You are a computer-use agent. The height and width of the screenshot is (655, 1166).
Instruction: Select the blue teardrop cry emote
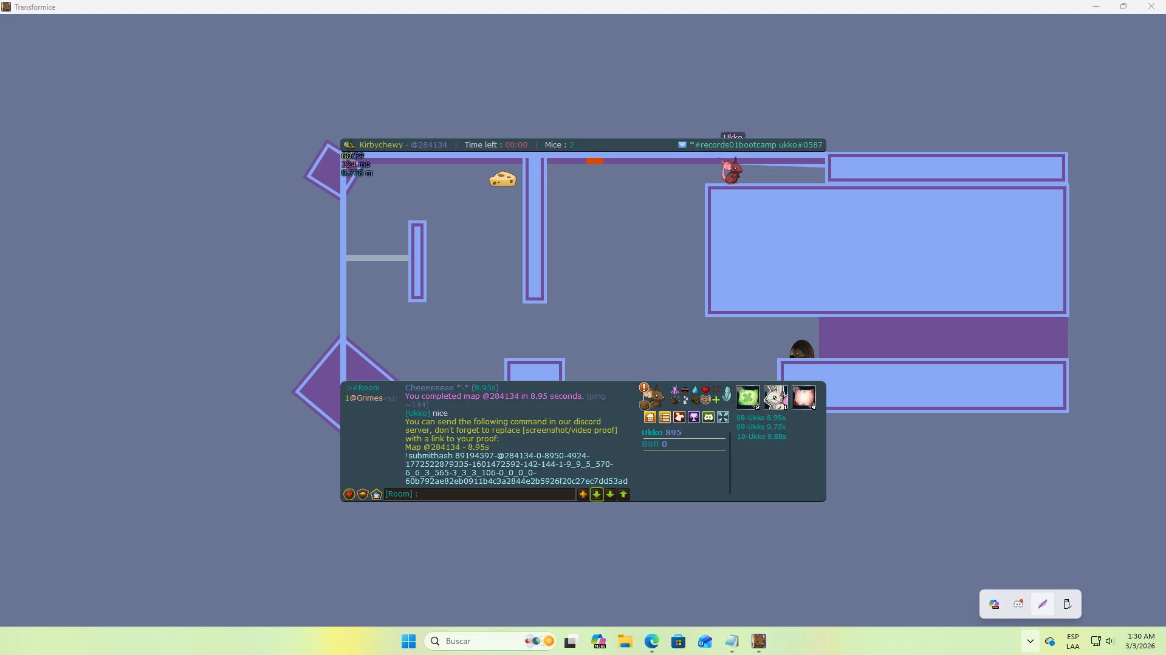coord(695,390)
